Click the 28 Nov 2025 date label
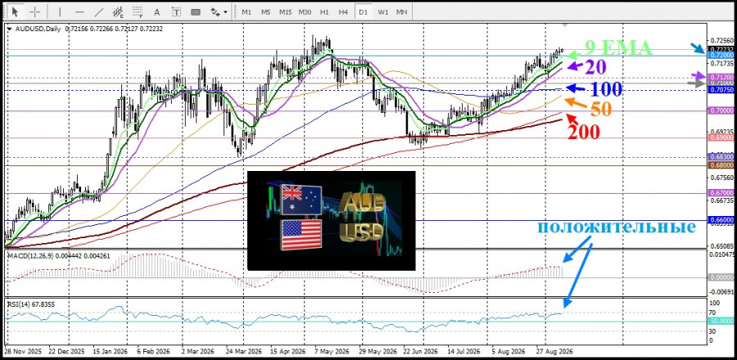737x360 pixels. (x=22, y=352)
